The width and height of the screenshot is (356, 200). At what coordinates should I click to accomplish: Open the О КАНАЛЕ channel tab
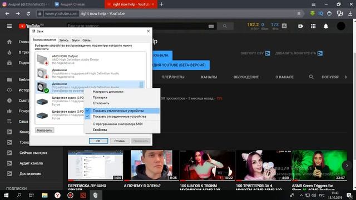pyautogui.click(x=284, y=77)
